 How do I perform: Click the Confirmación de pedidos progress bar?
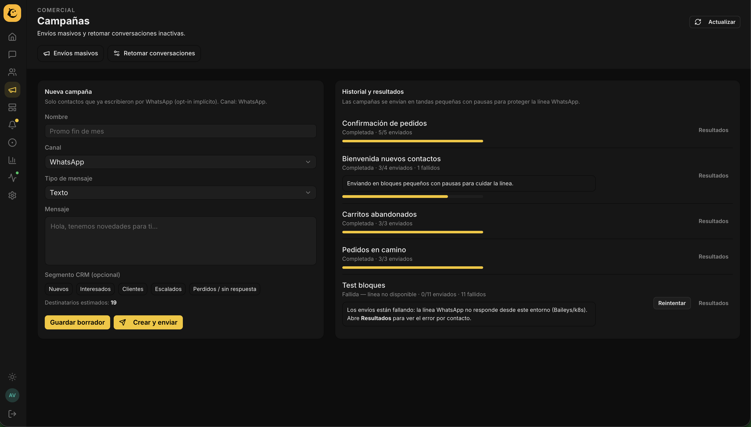(x=412, y=141)
